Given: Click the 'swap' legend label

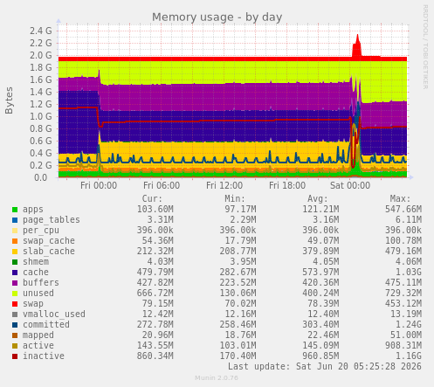Looking at the screenshot, I should (33, 304).
